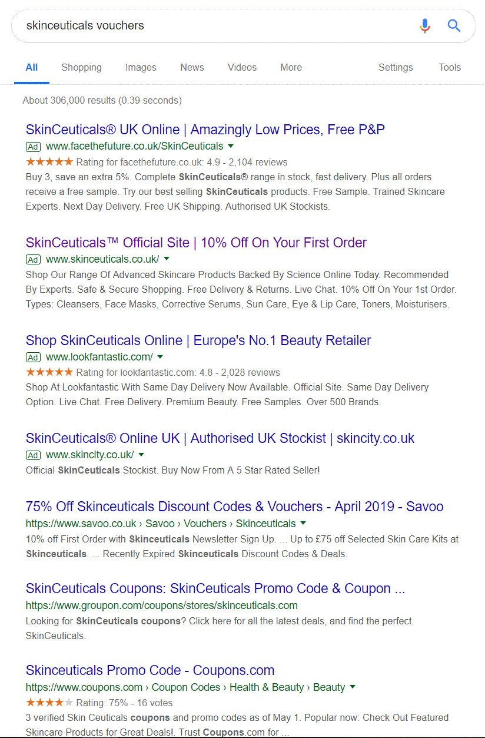The height and width of the screenshot is (738, 485).
Task: Open search Settings
Action: click(x=396, y=67)
